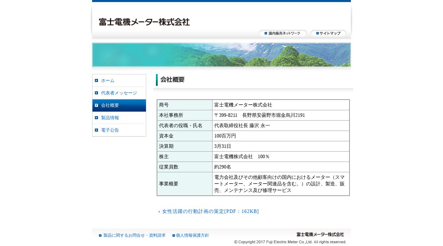
Task: Click the 約290名 value cell
Action: click(281, 167)
